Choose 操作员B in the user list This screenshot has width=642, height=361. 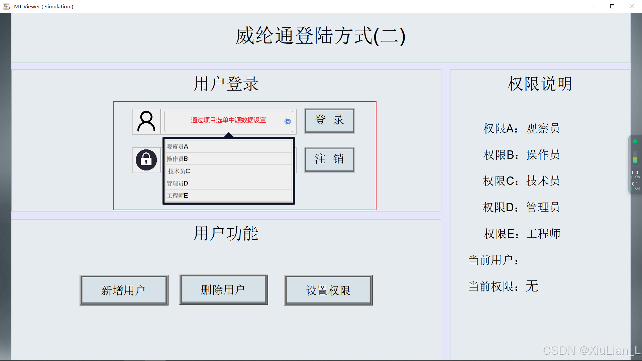pyautogui.click(x=228, y=159)
